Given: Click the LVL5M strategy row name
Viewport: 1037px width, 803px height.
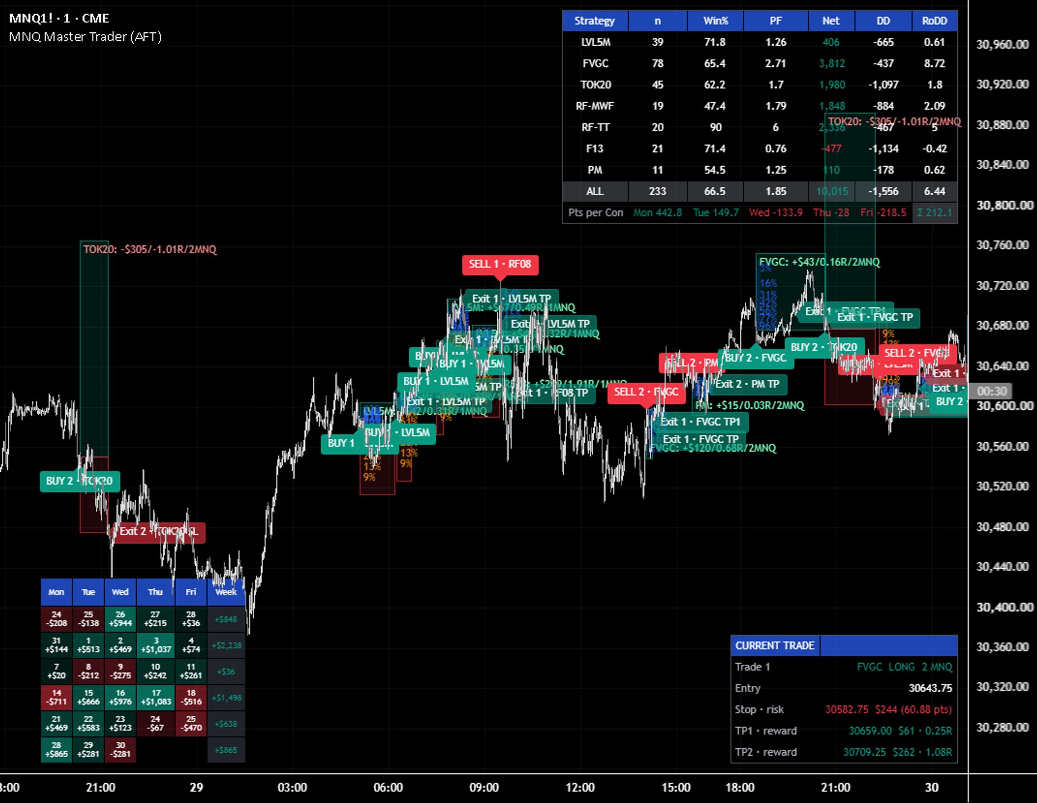Looking at the screenshot, I should pos(595,42).
